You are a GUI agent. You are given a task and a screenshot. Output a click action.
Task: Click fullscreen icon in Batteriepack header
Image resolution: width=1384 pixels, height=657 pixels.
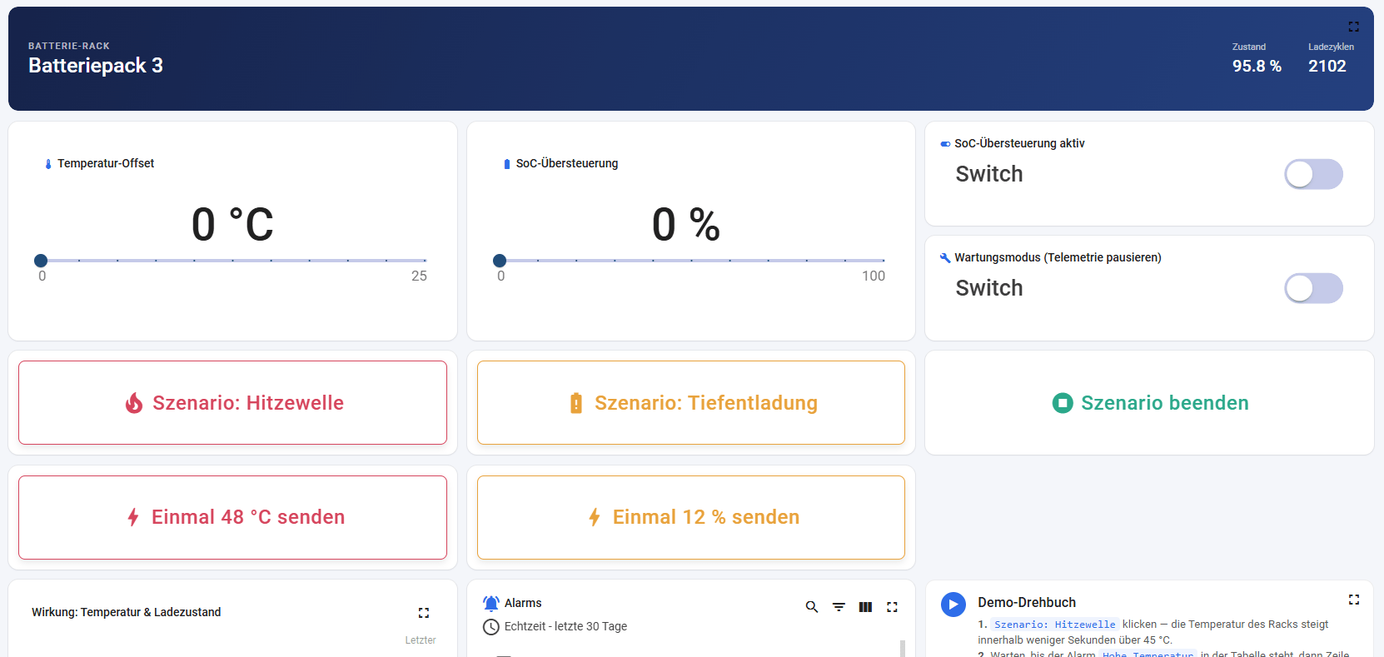1354,27
